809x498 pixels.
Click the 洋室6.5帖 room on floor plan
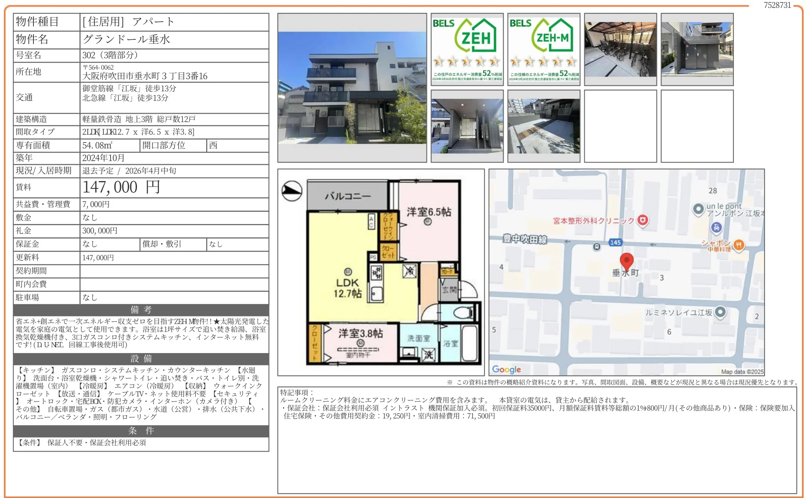(429, 220)
